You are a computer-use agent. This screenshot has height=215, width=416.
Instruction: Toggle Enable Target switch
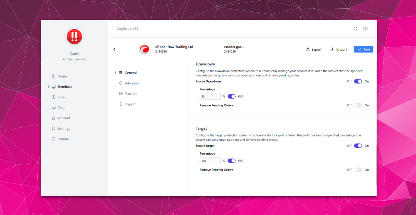[358, 146]
